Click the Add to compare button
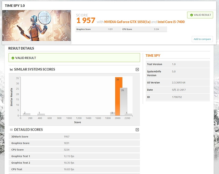219x174 pixels. (202, 39)
